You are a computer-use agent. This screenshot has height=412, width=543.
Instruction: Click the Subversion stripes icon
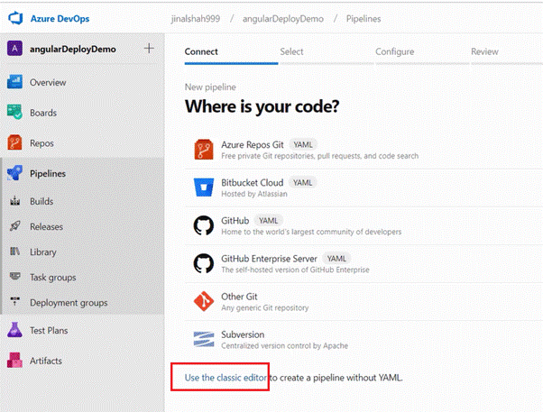[204, 339]
